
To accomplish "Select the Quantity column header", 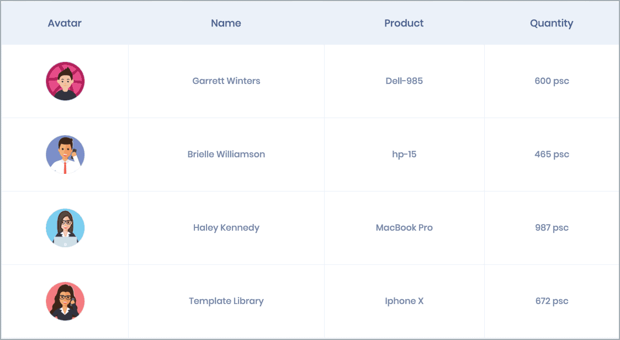I will point(552,23).
